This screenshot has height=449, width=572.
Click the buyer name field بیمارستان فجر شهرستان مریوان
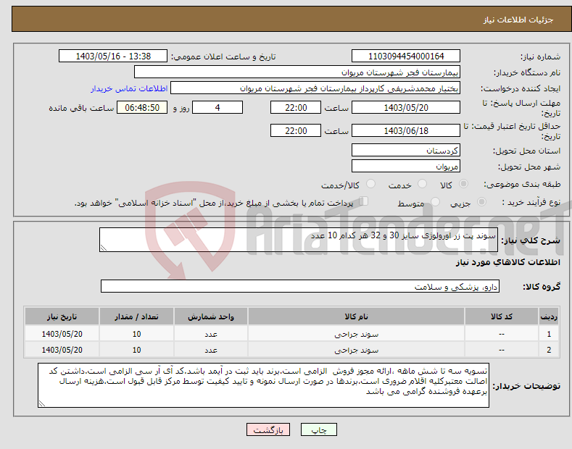point(297,72)
